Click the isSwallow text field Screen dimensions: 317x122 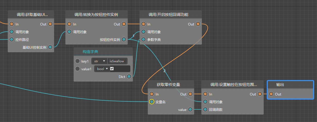pos(117,61)
